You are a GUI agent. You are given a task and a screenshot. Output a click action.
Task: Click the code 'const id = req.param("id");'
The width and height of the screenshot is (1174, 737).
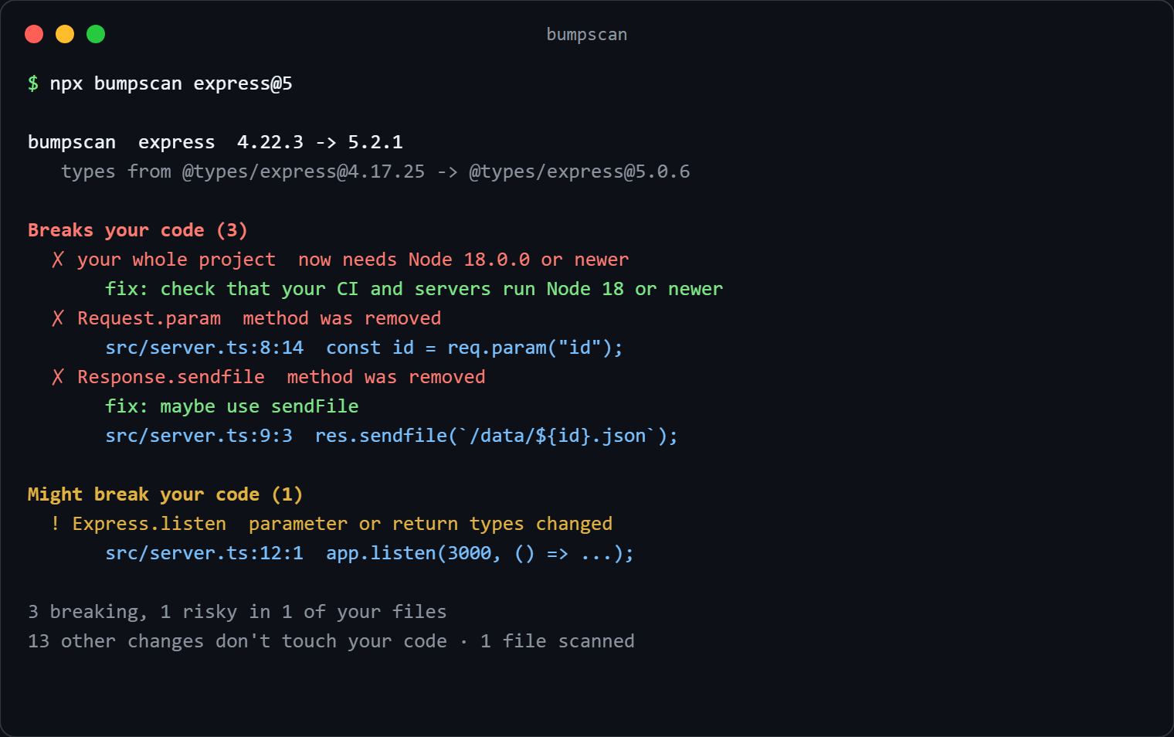point(474,348)
